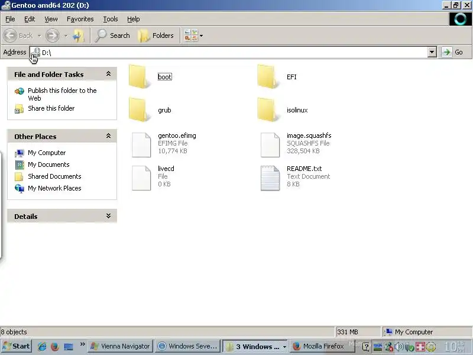The width and height of the screenshot is (473, 355).
Task: Click the help question mark tray icon
Action: tap(365, 347)
